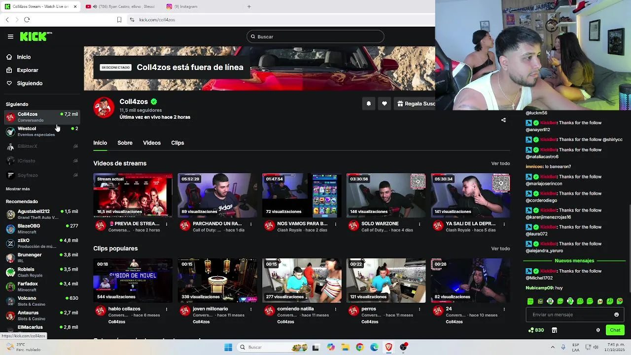This screenshot has width=631, height=355.
Task: Go to Inicio in the sidebar
Action: [x=24, y=57]
